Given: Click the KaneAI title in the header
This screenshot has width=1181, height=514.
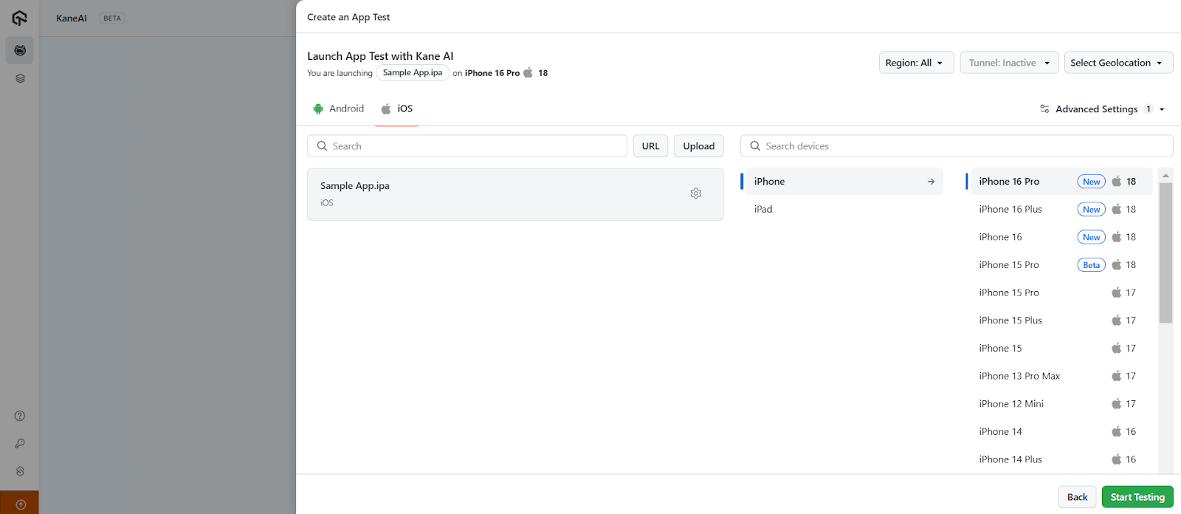Looking at the screenshot, I should pyautogui.click(x=72, y=18).
